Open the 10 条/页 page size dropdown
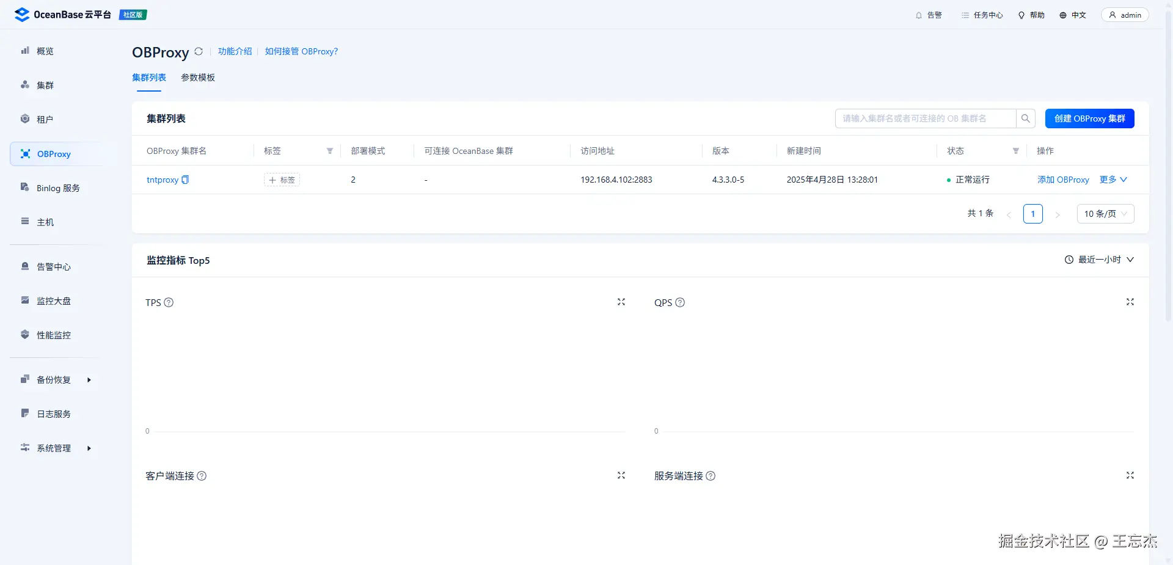This screenshot has width=1173, height=565. tap(1106, 214)
